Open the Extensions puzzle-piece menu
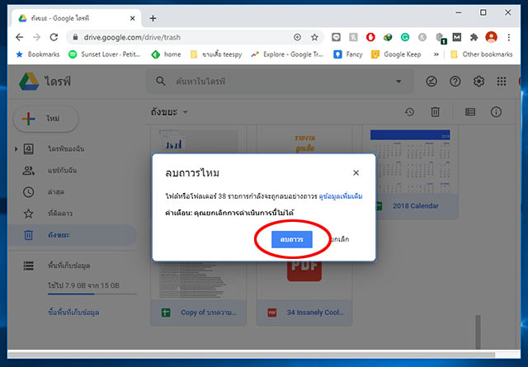528x367 pixels. (474, 37)
